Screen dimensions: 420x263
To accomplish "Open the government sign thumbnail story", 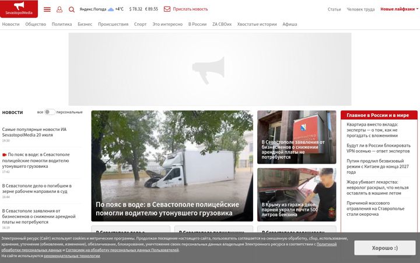I will click(296, 137).
